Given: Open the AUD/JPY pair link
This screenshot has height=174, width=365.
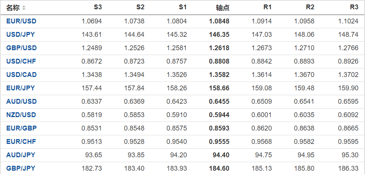Looking at the screenshot, I should click(21, 155).
